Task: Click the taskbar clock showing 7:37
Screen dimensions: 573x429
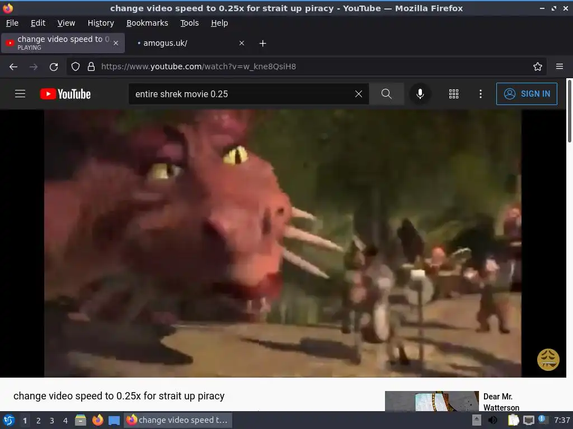Action: [562, 420]
